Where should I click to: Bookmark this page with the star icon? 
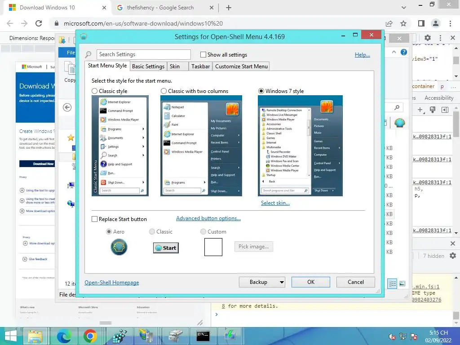[403, 23]
